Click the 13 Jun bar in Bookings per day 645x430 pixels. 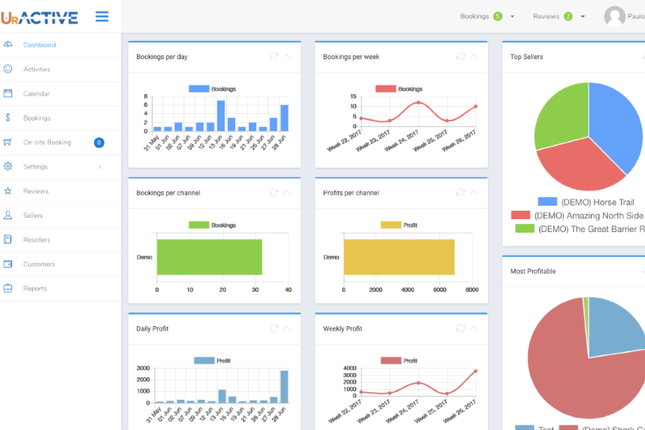coord(221,116)
